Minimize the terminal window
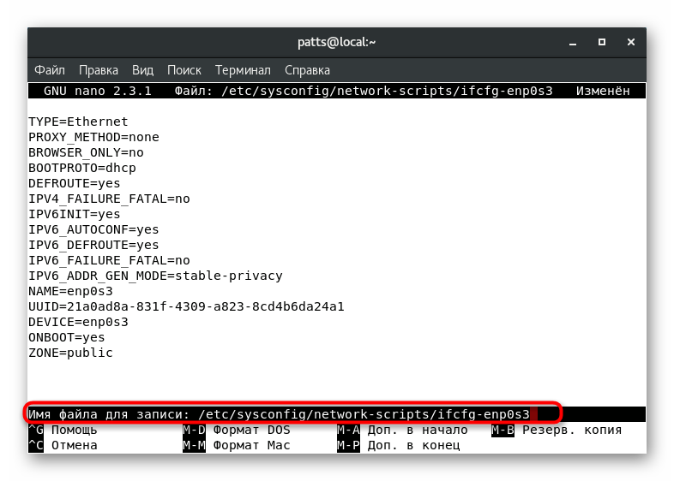674x481 pixels. coord(573,43)
